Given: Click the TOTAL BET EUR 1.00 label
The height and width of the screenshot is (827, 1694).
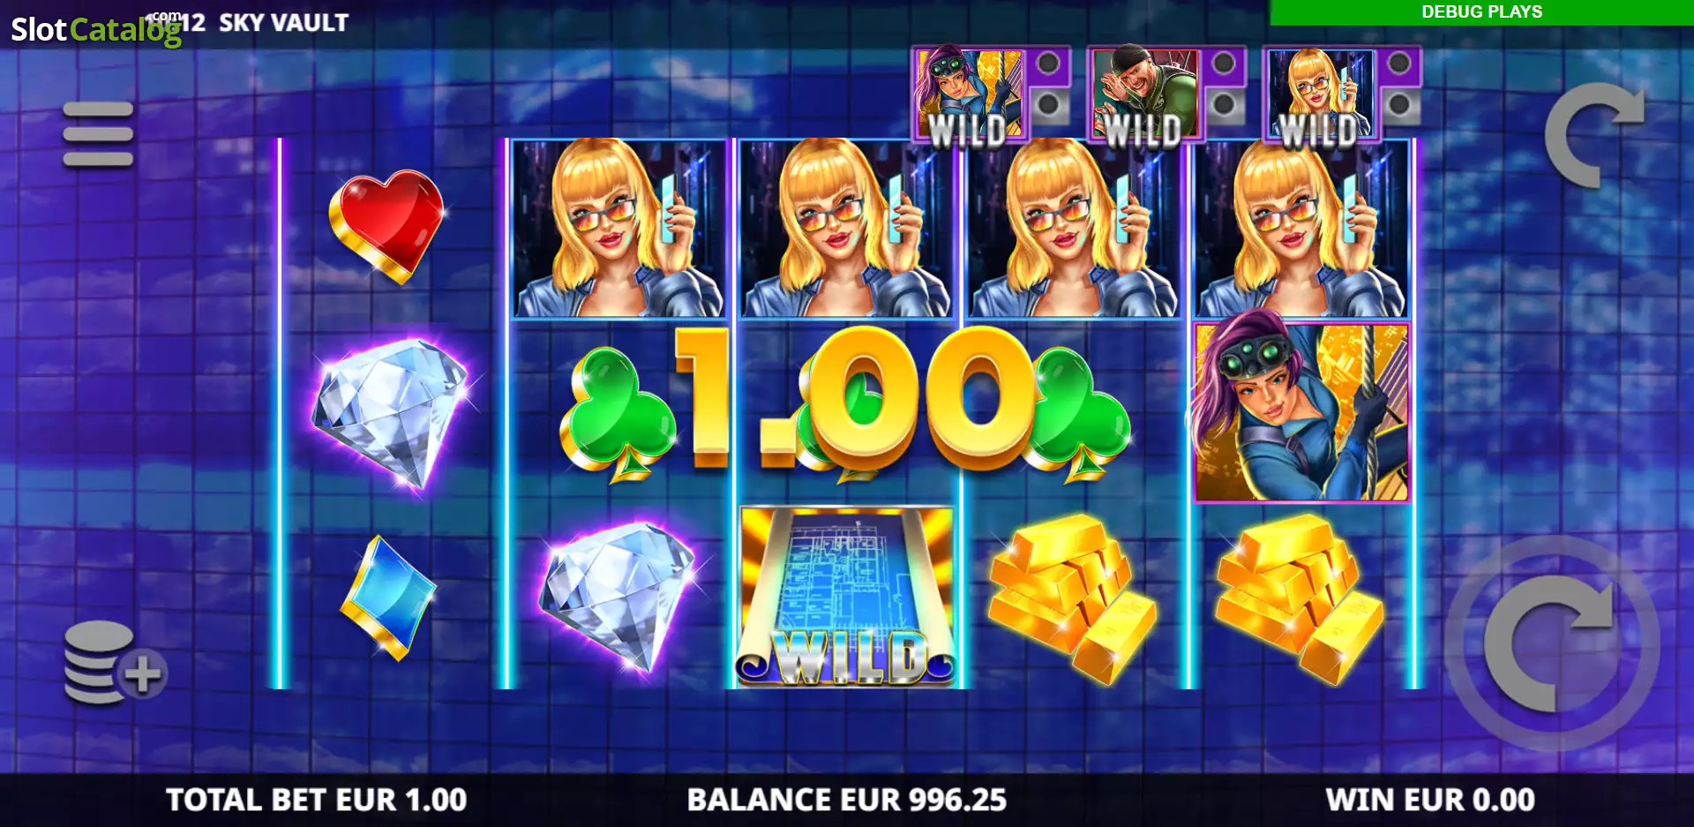Looking at the screenshot, I should click(317, 800).
